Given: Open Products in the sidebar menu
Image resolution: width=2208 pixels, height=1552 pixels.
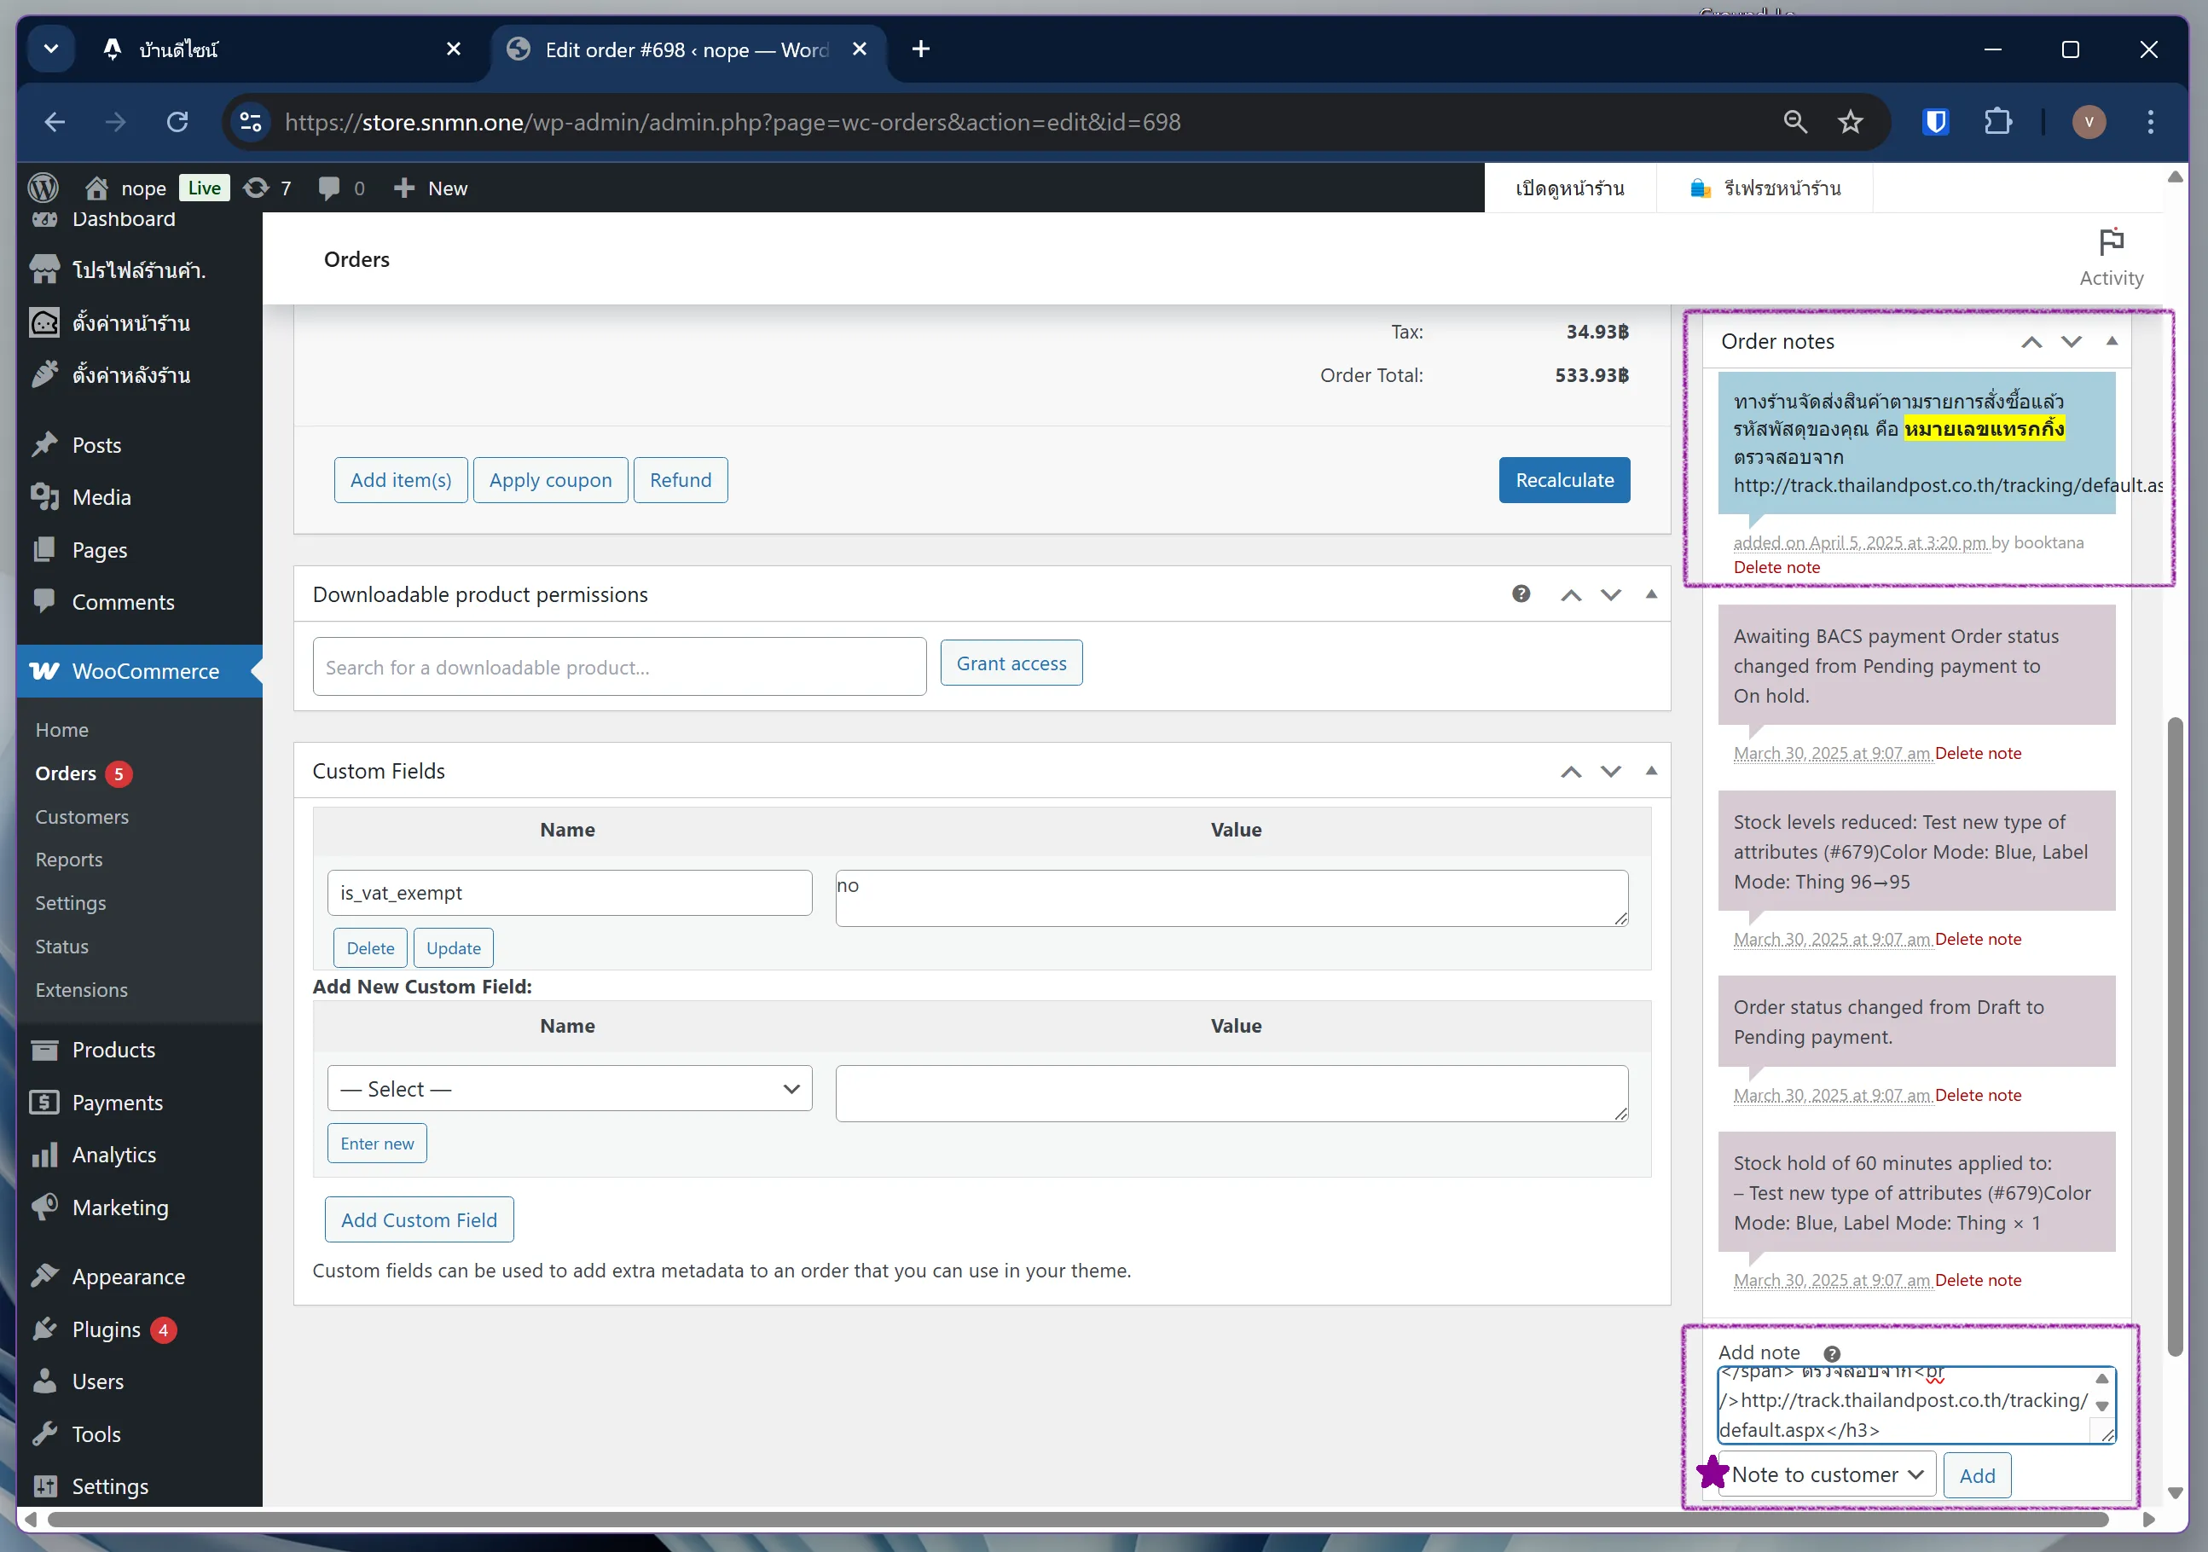Looking at the screenshot, I should click(113, 1049).
